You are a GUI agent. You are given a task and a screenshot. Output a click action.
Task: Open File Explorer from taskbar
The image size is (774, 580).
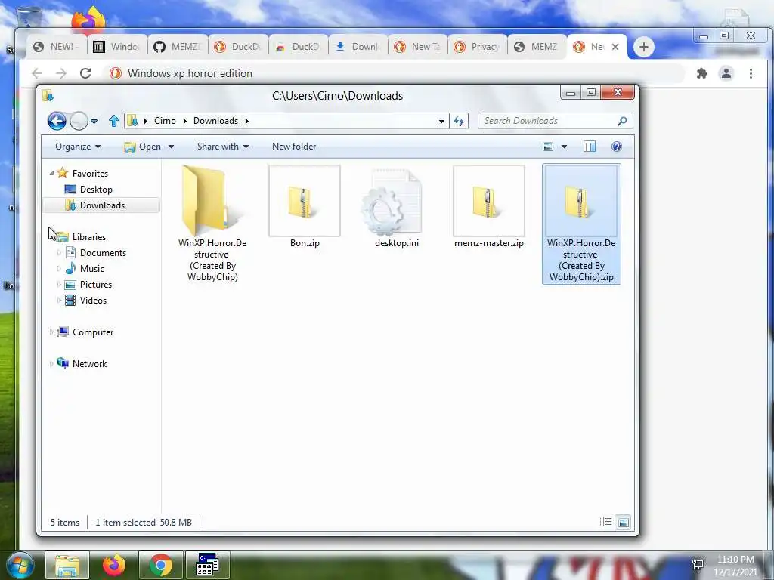point(67,565)
